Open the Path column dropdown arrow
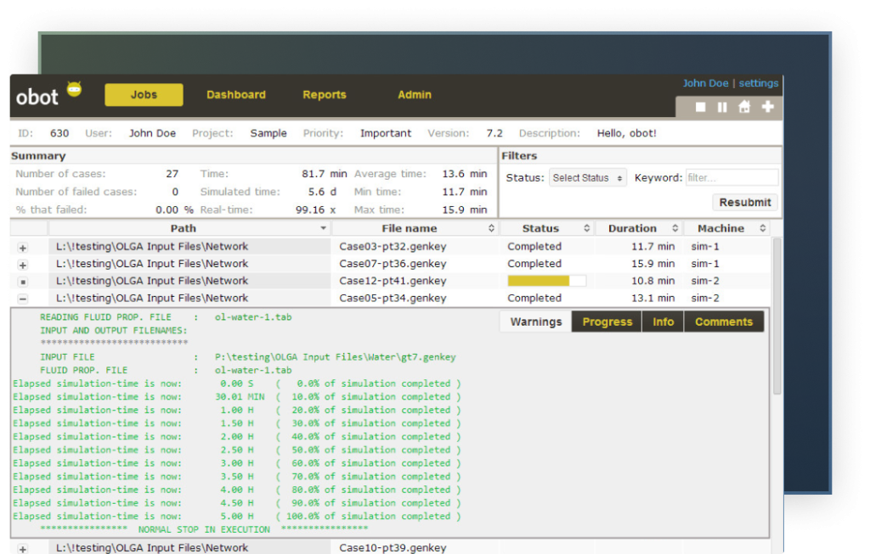This screenshot has width=870, height=554. tap(323, 229)
